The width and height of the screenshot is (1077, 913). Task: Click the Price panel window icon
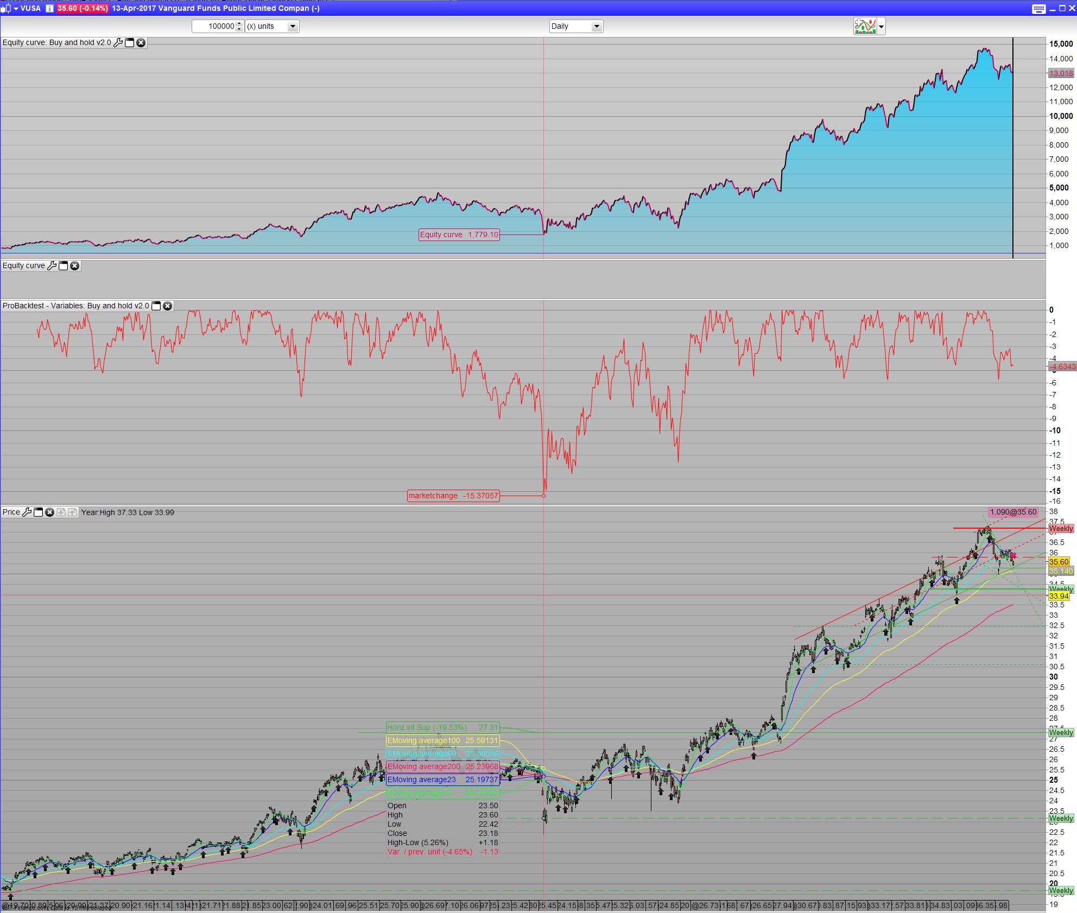point(38,512)
